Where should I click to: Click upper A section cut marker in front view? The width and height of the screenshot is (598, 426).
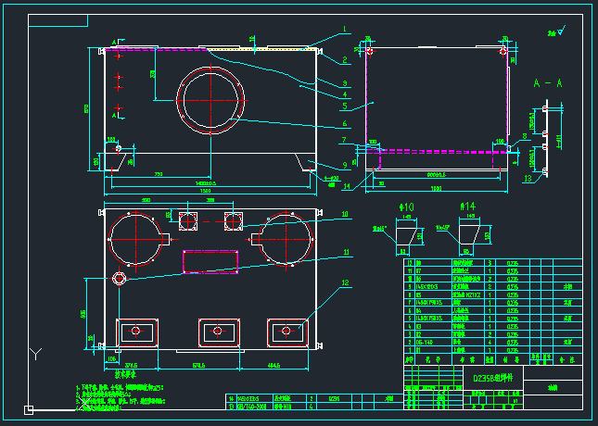118,41
